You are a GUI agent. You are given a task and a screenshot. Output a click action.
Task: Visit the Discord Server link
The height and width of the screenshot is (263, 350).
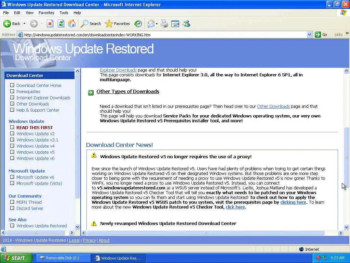point(30,208)
